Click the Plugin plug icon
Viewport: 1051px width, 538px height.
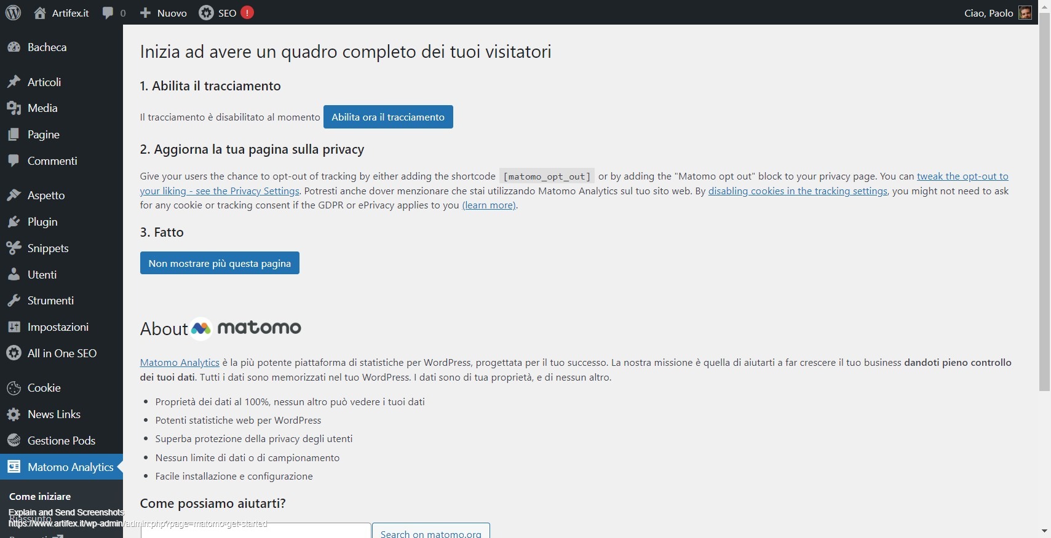pyautogui.click(x=14, y=222)
